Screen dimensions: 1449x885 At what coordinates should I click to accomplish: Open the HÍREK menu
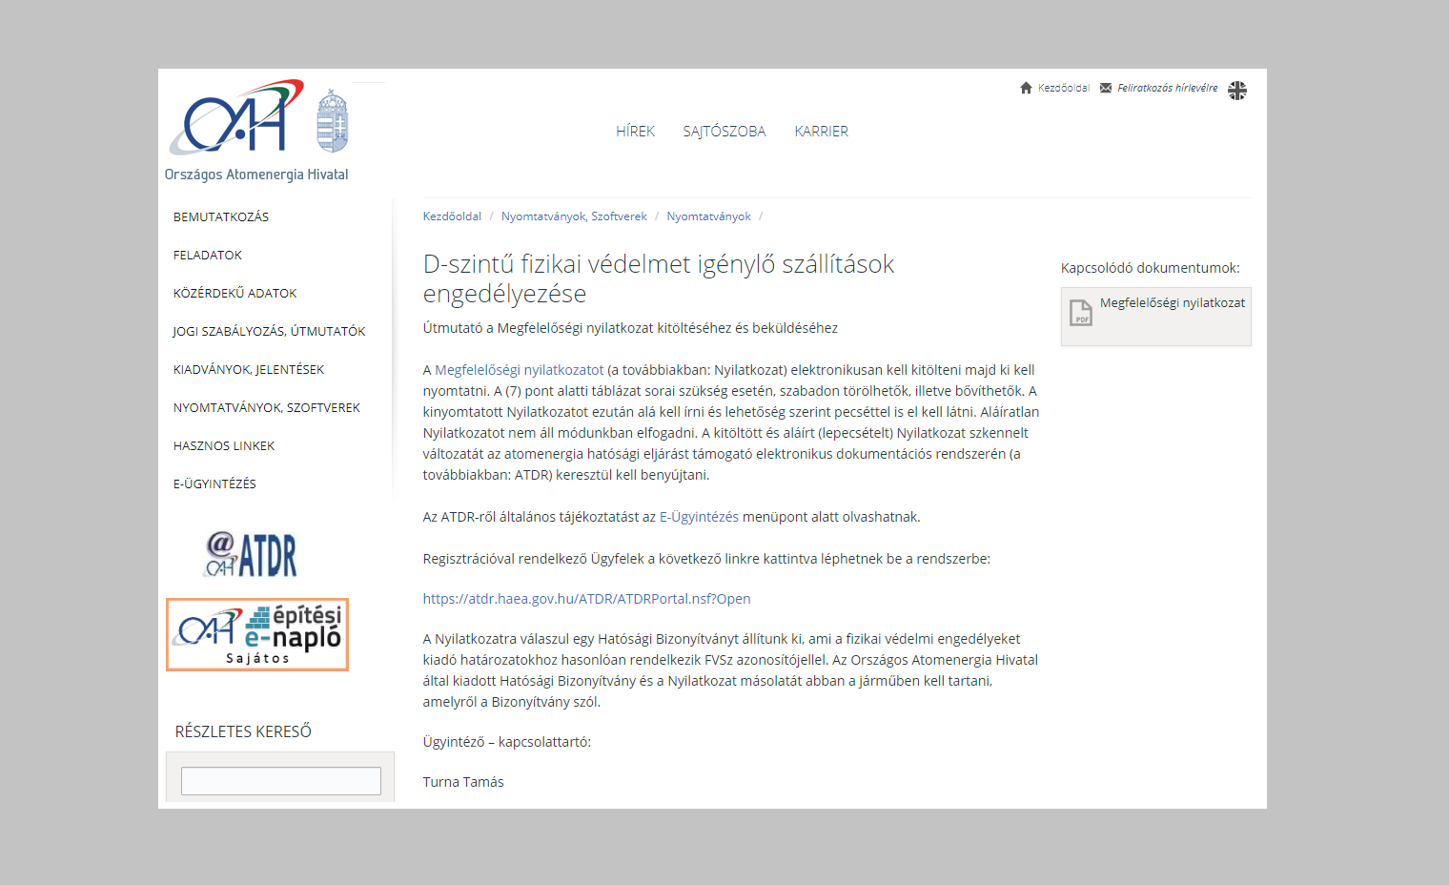635,132
